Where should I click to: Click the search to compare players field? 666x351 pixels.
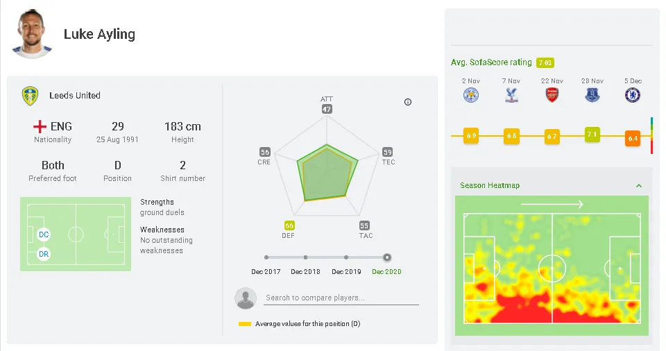[341, 298]
